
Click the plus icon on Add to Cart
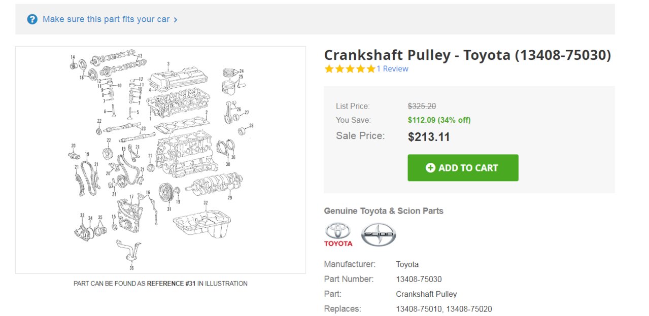pyautogui.click(x=430, y=168)
